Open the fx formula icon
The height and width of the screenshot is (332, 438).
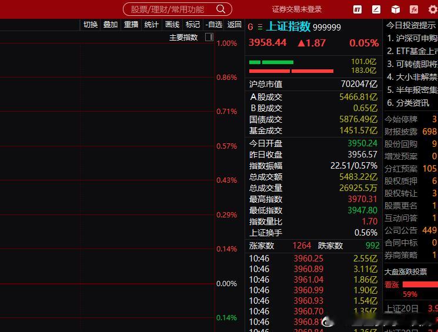point(414,10)
